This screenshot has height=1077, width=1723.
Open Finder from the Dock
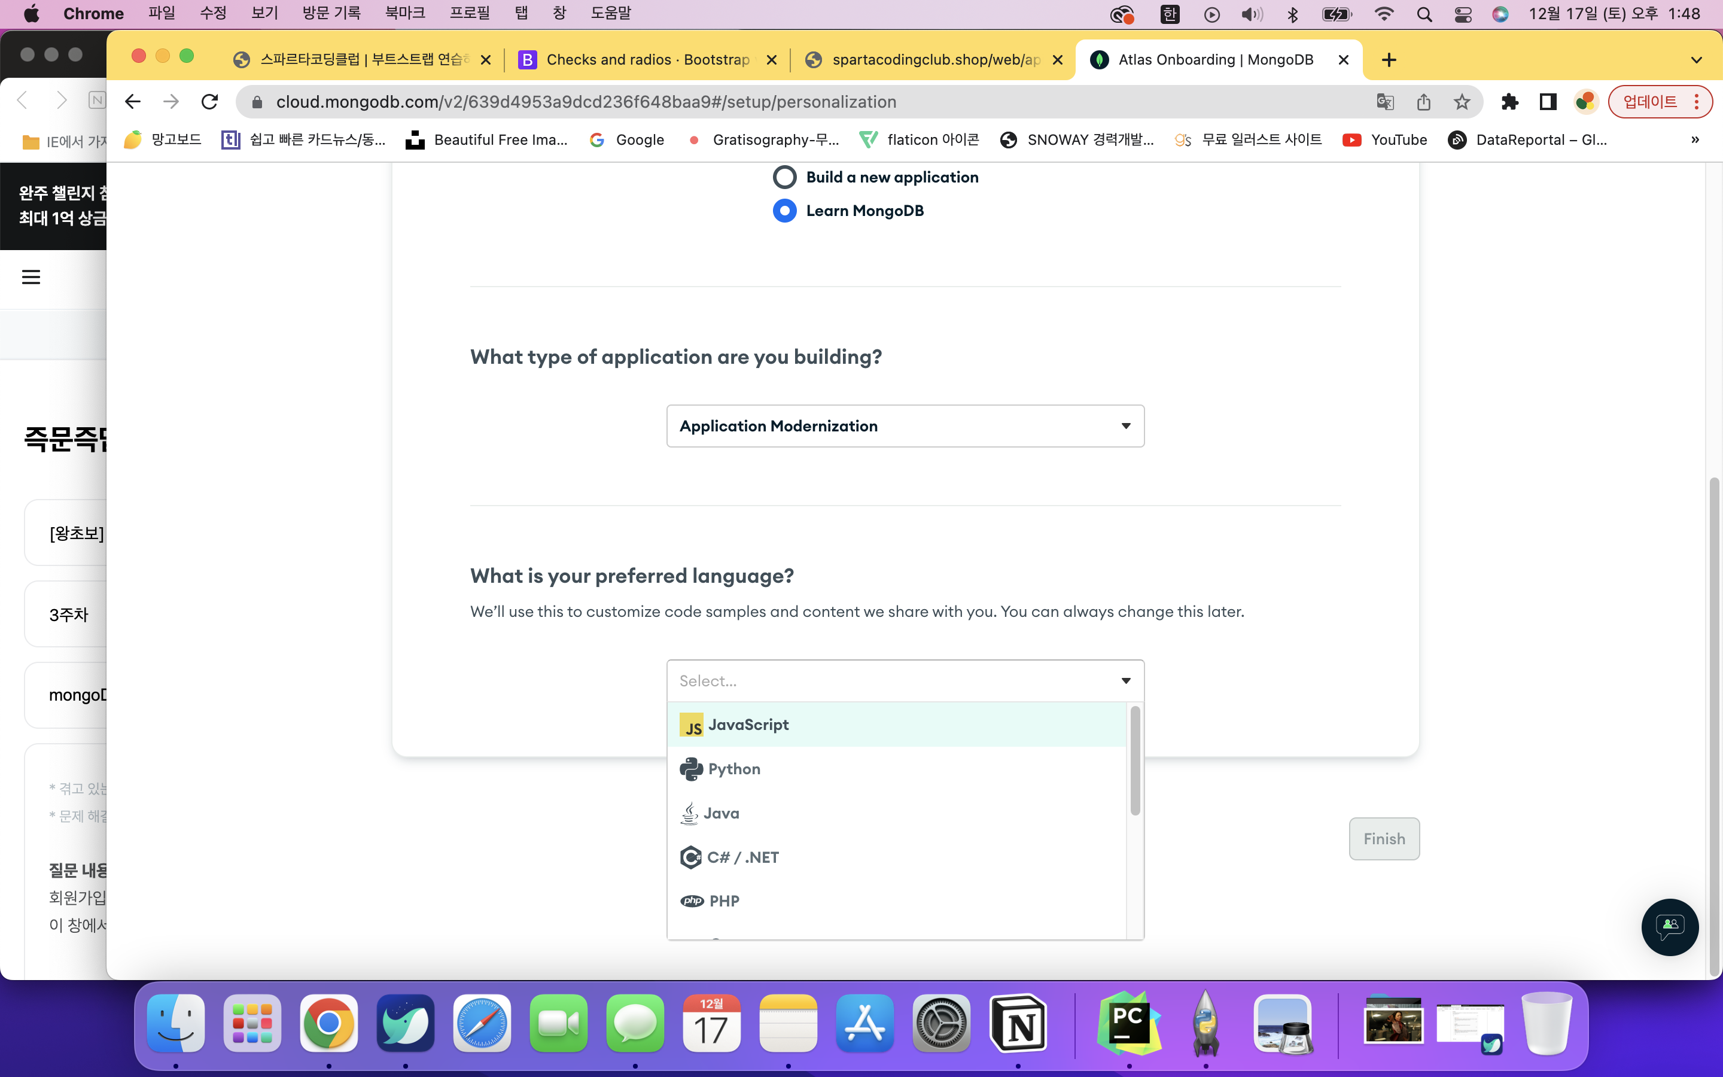coord(176,1023)
